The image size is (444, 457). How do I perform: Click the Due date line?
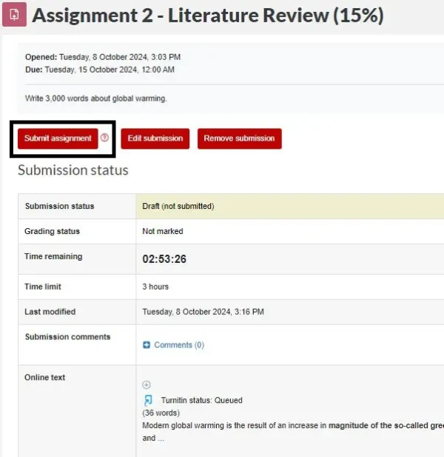(x=100, y=70)
